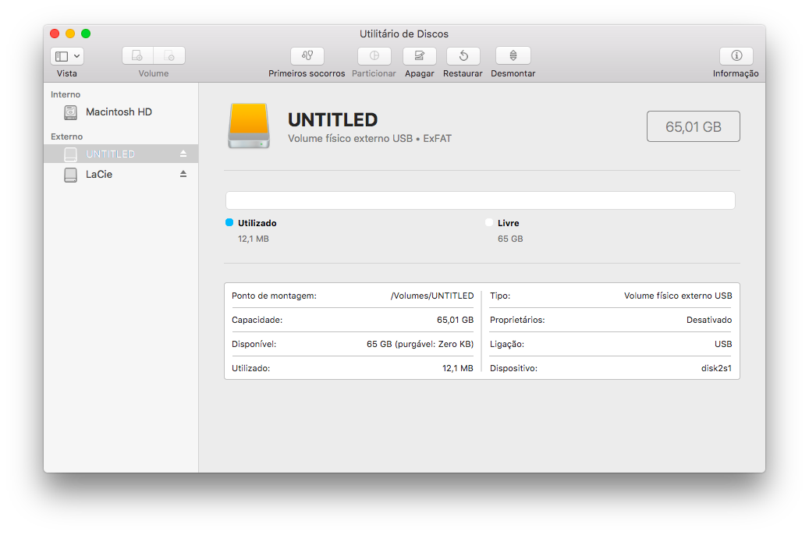Click the 65,01 GB capacity box
Image resolution: width=809 pixels, height=535 pixels.
click(x=693, y=126)
